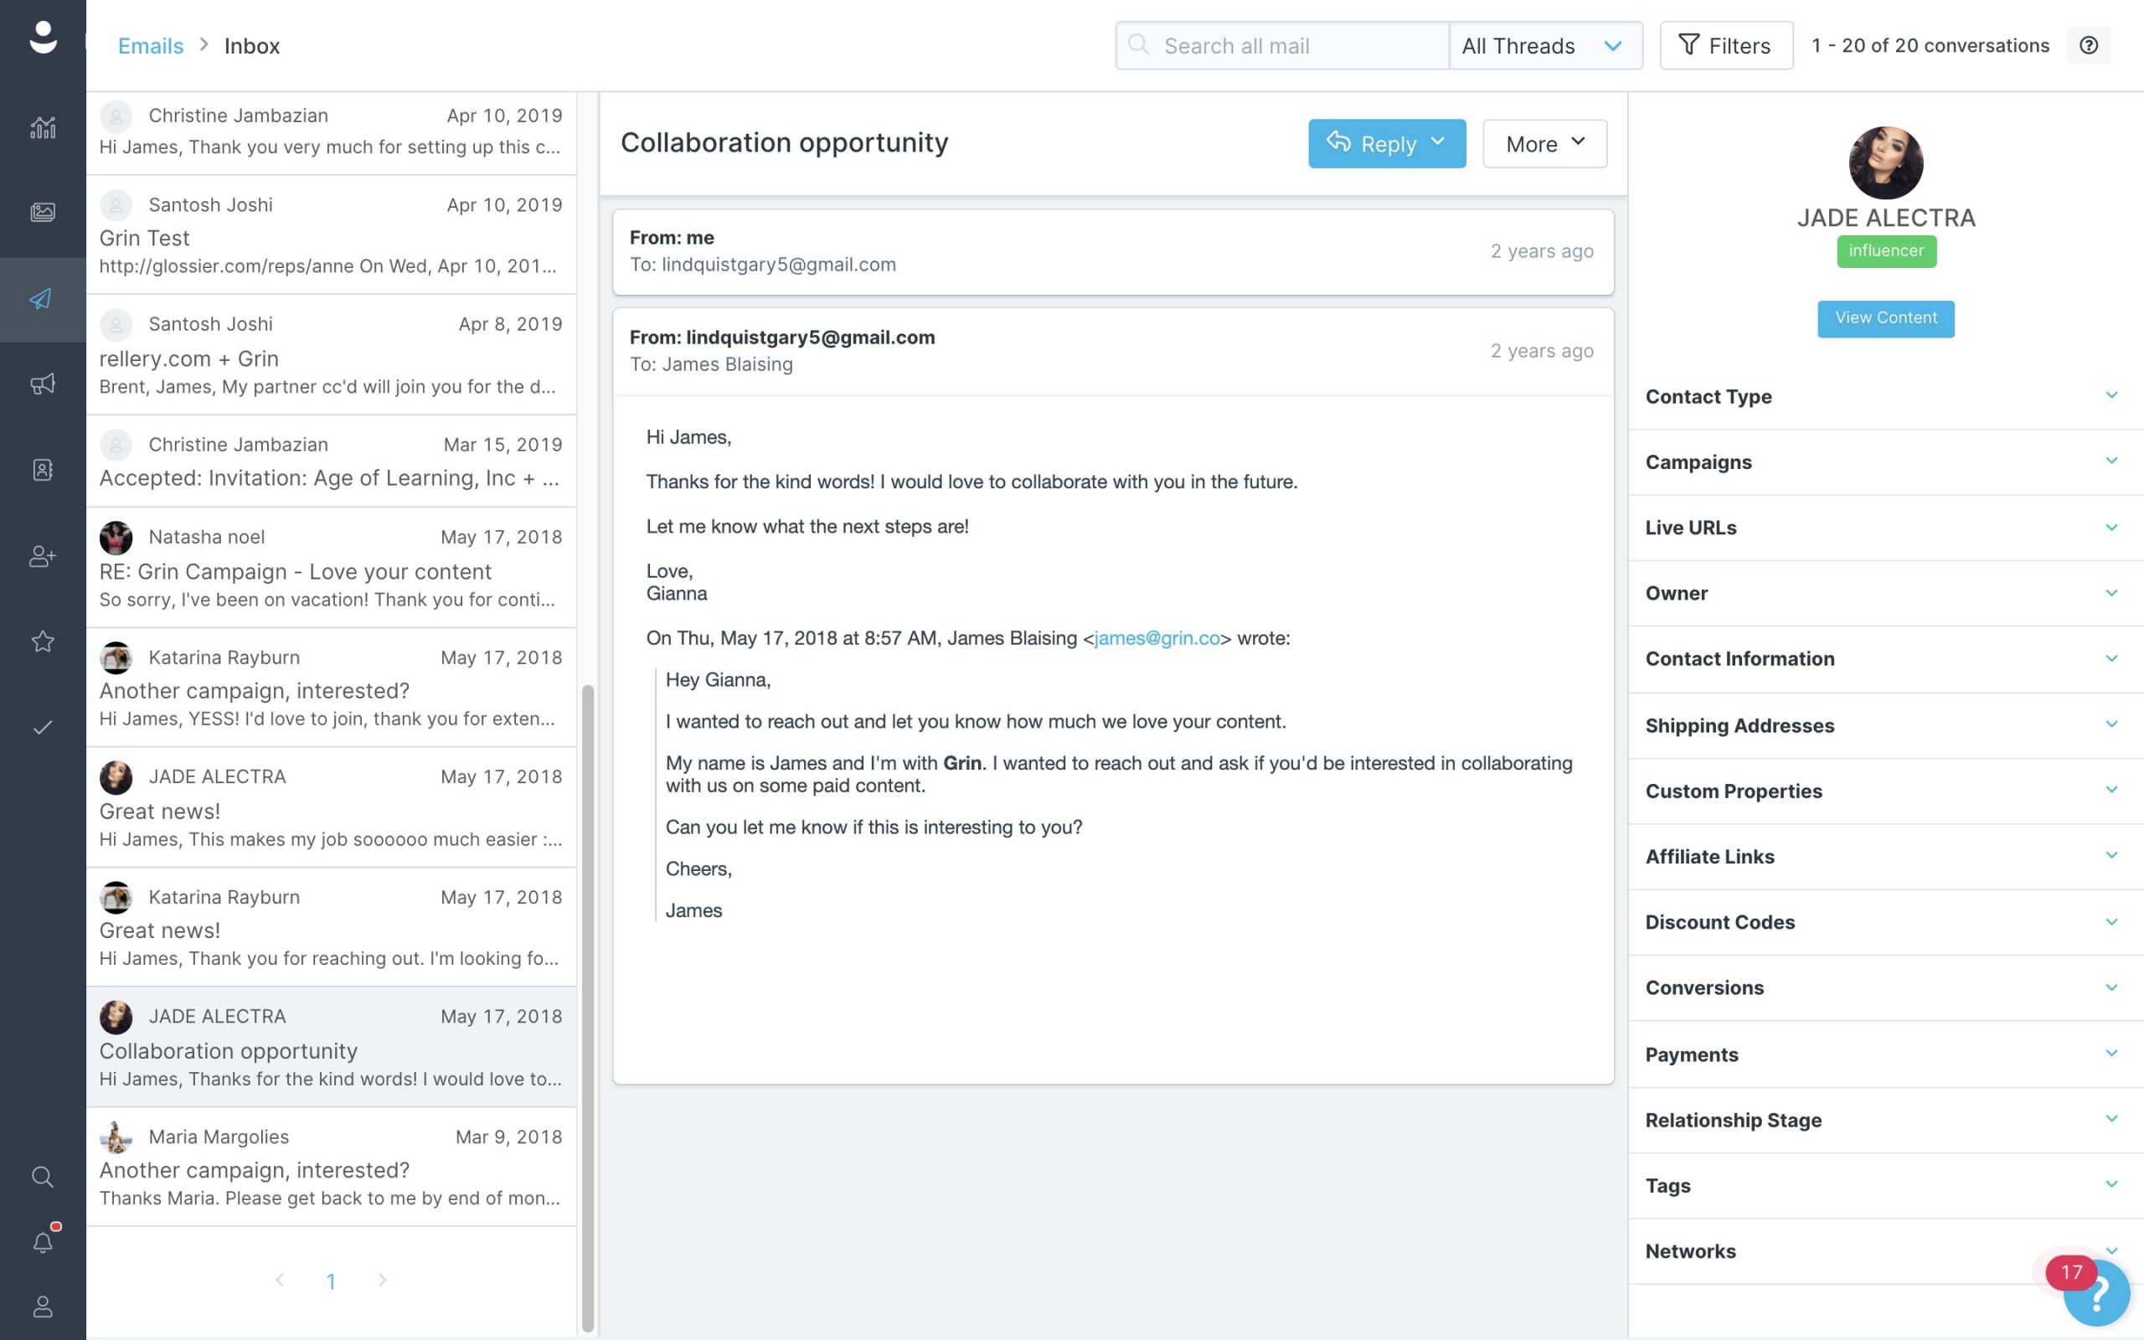Viewport: 2144px width, 1340px height.
Task: Click the contacts sidebar icon
Action: [42, 469]
